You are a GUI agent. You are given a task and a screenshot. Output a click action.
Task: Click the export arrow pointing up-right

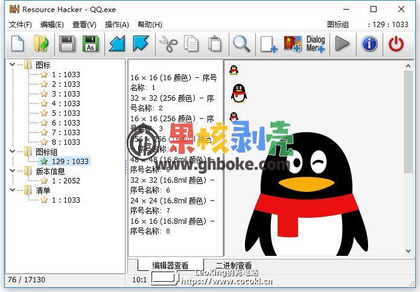[141, 43]
